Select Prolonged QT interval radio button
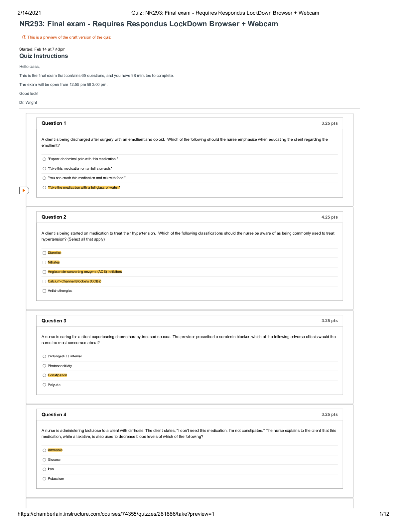407x527 pixels. pyautogui.click(x=44, y=356)
